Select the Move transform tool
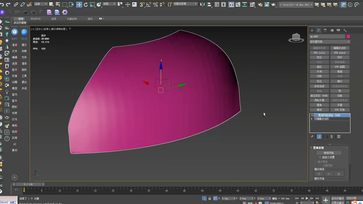 click(x=79, y=5)
